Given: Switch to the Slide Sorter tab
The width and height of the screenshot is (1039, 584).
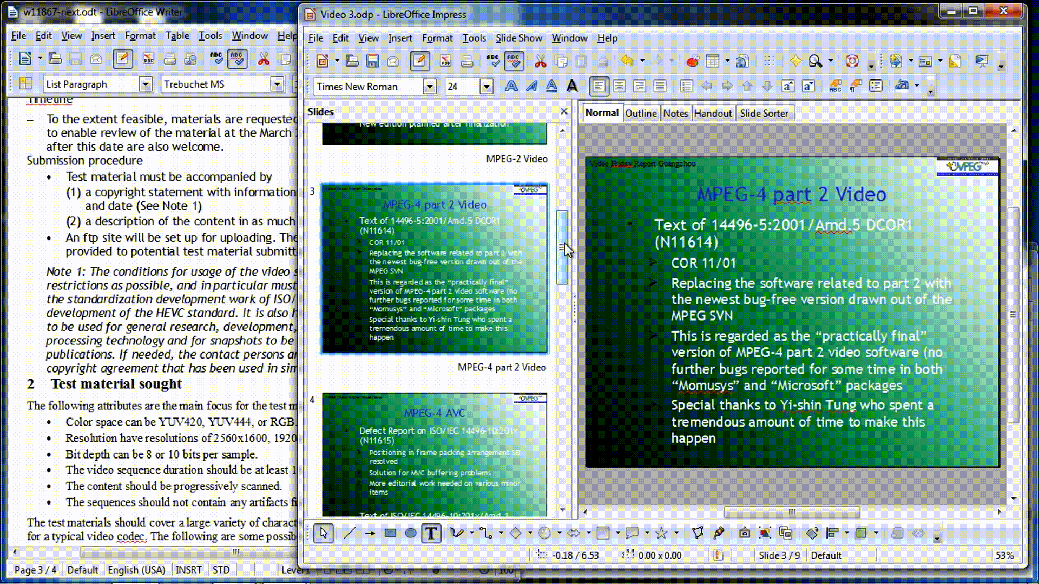Looking at the screenshot, I should [764, 114].
